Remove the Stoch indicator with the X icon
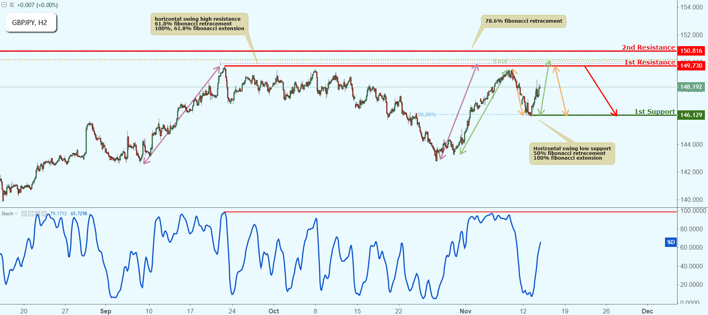 pos(44,214)
